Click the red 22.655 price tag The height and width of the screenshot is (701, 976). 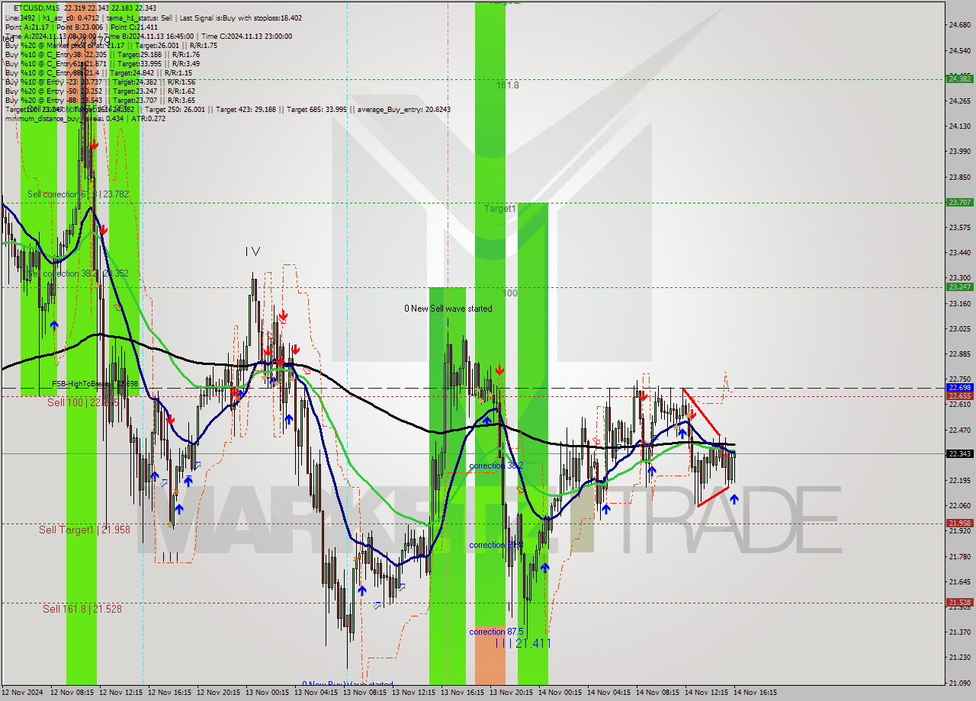[959, 395]
